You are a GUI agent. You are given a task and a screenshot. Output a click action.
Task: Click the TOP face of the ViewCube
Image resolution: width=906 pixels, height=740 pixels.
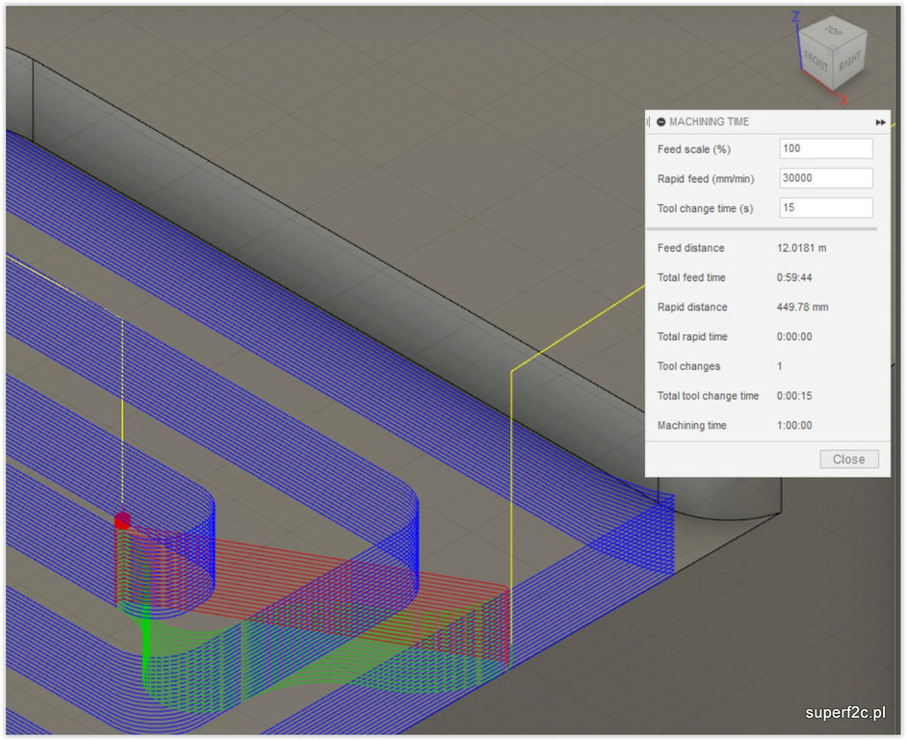point(834,33)
